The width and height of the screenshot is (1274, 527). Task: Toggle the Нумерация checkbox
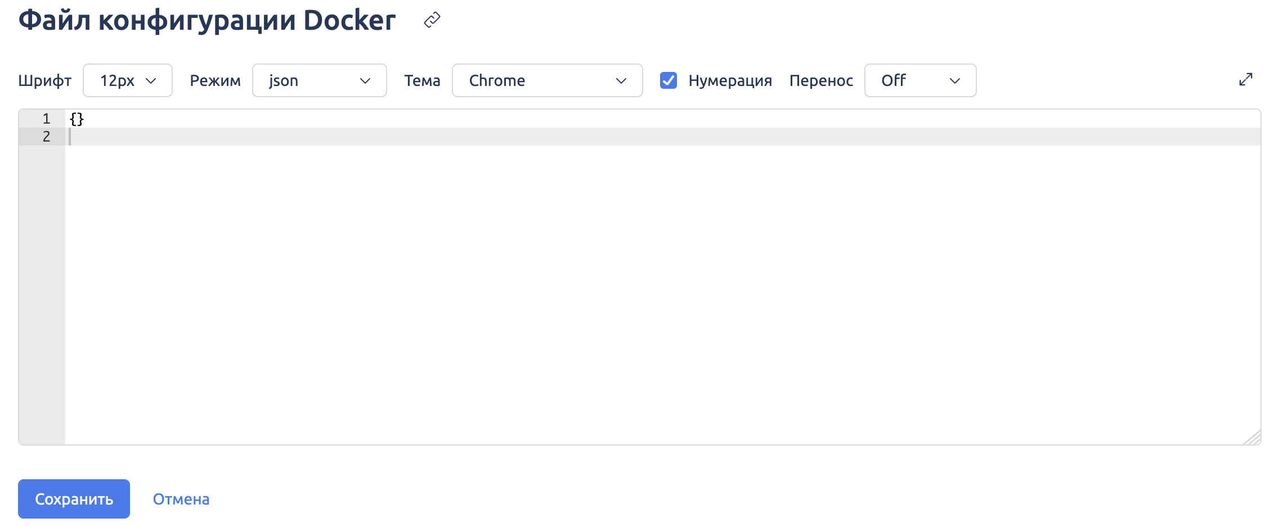tap(668, 80)
